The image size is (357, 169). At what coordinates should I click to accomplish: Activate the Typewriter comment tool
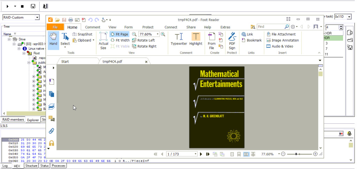[x=179, y=39]
